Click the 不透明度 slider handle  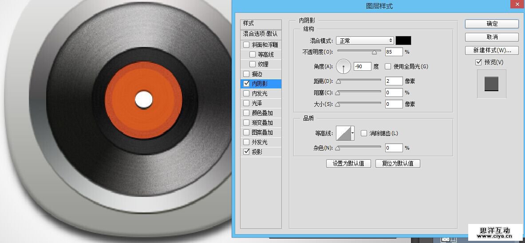pyautogui.click(x=374, y=52)
